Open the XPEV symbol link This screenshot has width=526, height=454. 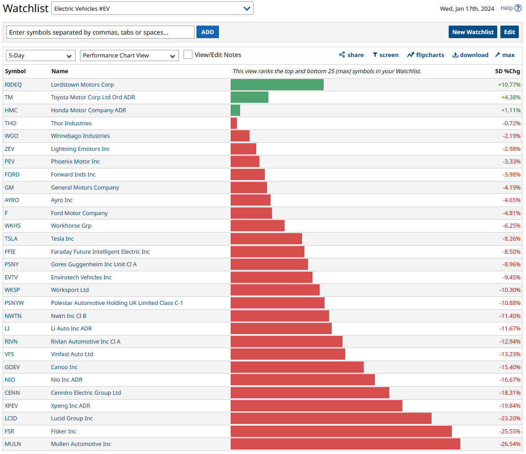11,406
